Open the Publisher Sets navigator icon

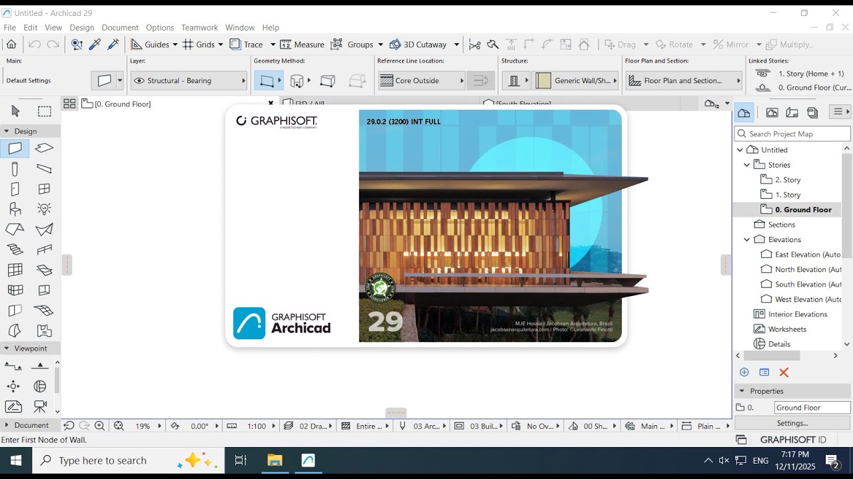click(812, 112)
